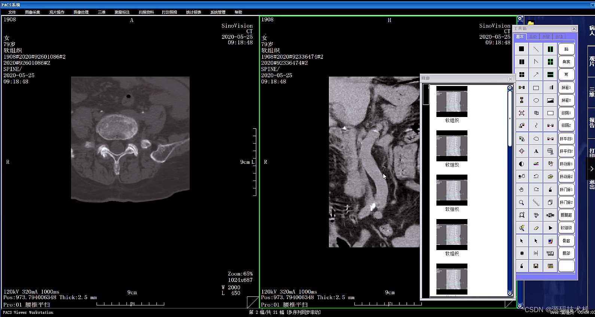The width and height of the screenshot is (595, 317).
Task: Select the single-pane layout icon in toolbox
Action: pos(522,49)
